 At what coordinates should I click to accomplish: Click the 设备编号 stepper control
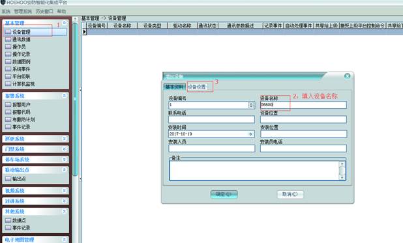[251, 105]
